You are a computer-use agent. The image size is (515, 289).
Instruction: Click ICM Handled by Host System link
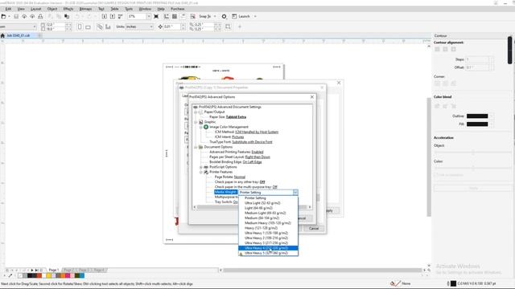click(x=257, y=132)
